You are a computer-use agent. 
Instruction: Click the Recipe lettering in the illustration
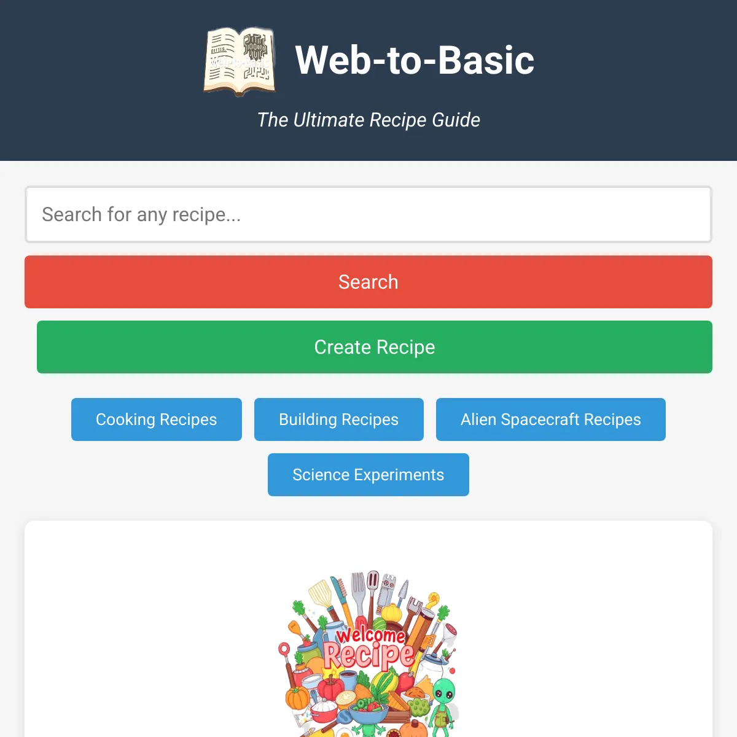[x=368, y=656]
